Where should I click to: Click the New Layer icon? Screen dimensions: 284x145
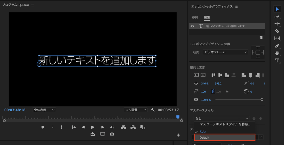click(x=261, y=38)
